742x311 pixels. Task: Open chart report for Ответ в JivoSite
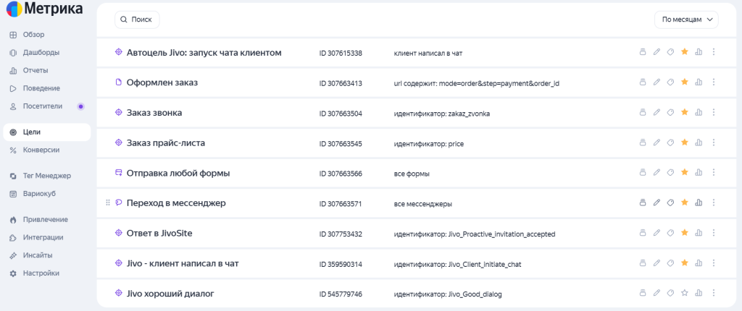pos(698,233)
